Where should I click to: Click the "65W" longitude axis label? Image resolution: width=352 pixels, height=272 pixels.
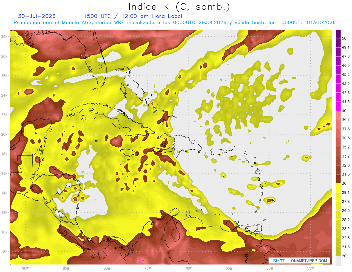(229, 268)
